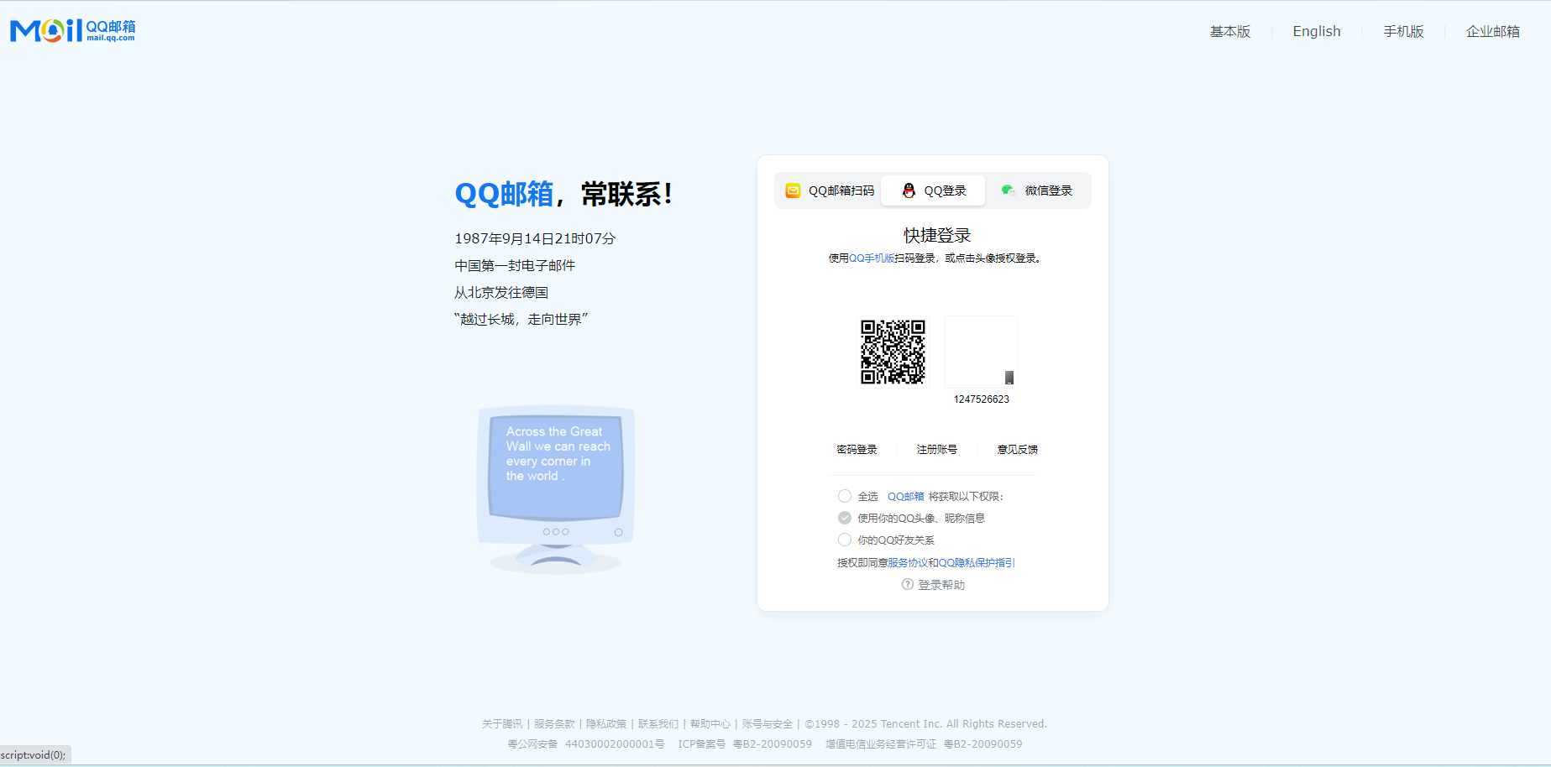Click the yellow envelope icon on QQ邮箱扫码 tab
The width and height of the screenshot is (1551, 767).
click(x=792, y=190)
